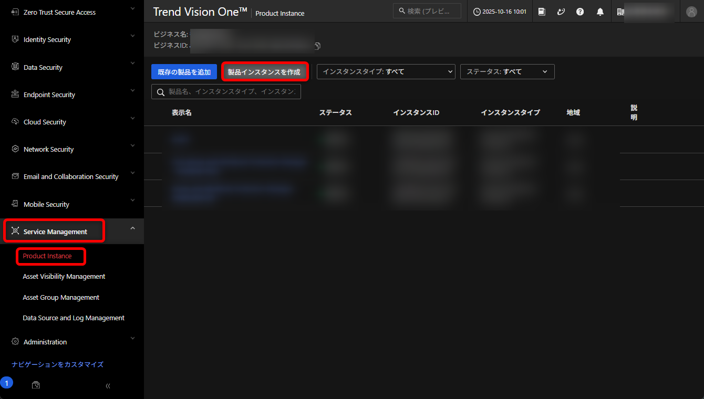Collapse the sidebar with the double chevron
Image resolution: width=704 pixels, height=399 pixels.
[108, 386]
